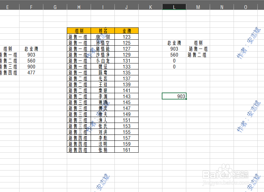Select column header J
This screenshot has height=192, width=264.
coord(126,7)
